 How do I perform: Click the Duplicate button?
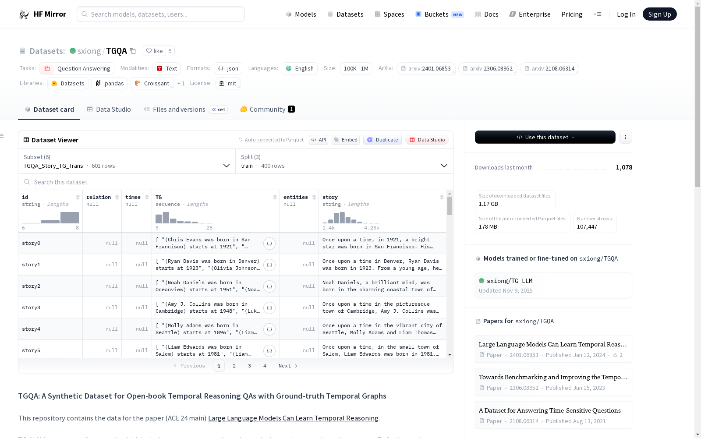point(382,140)
